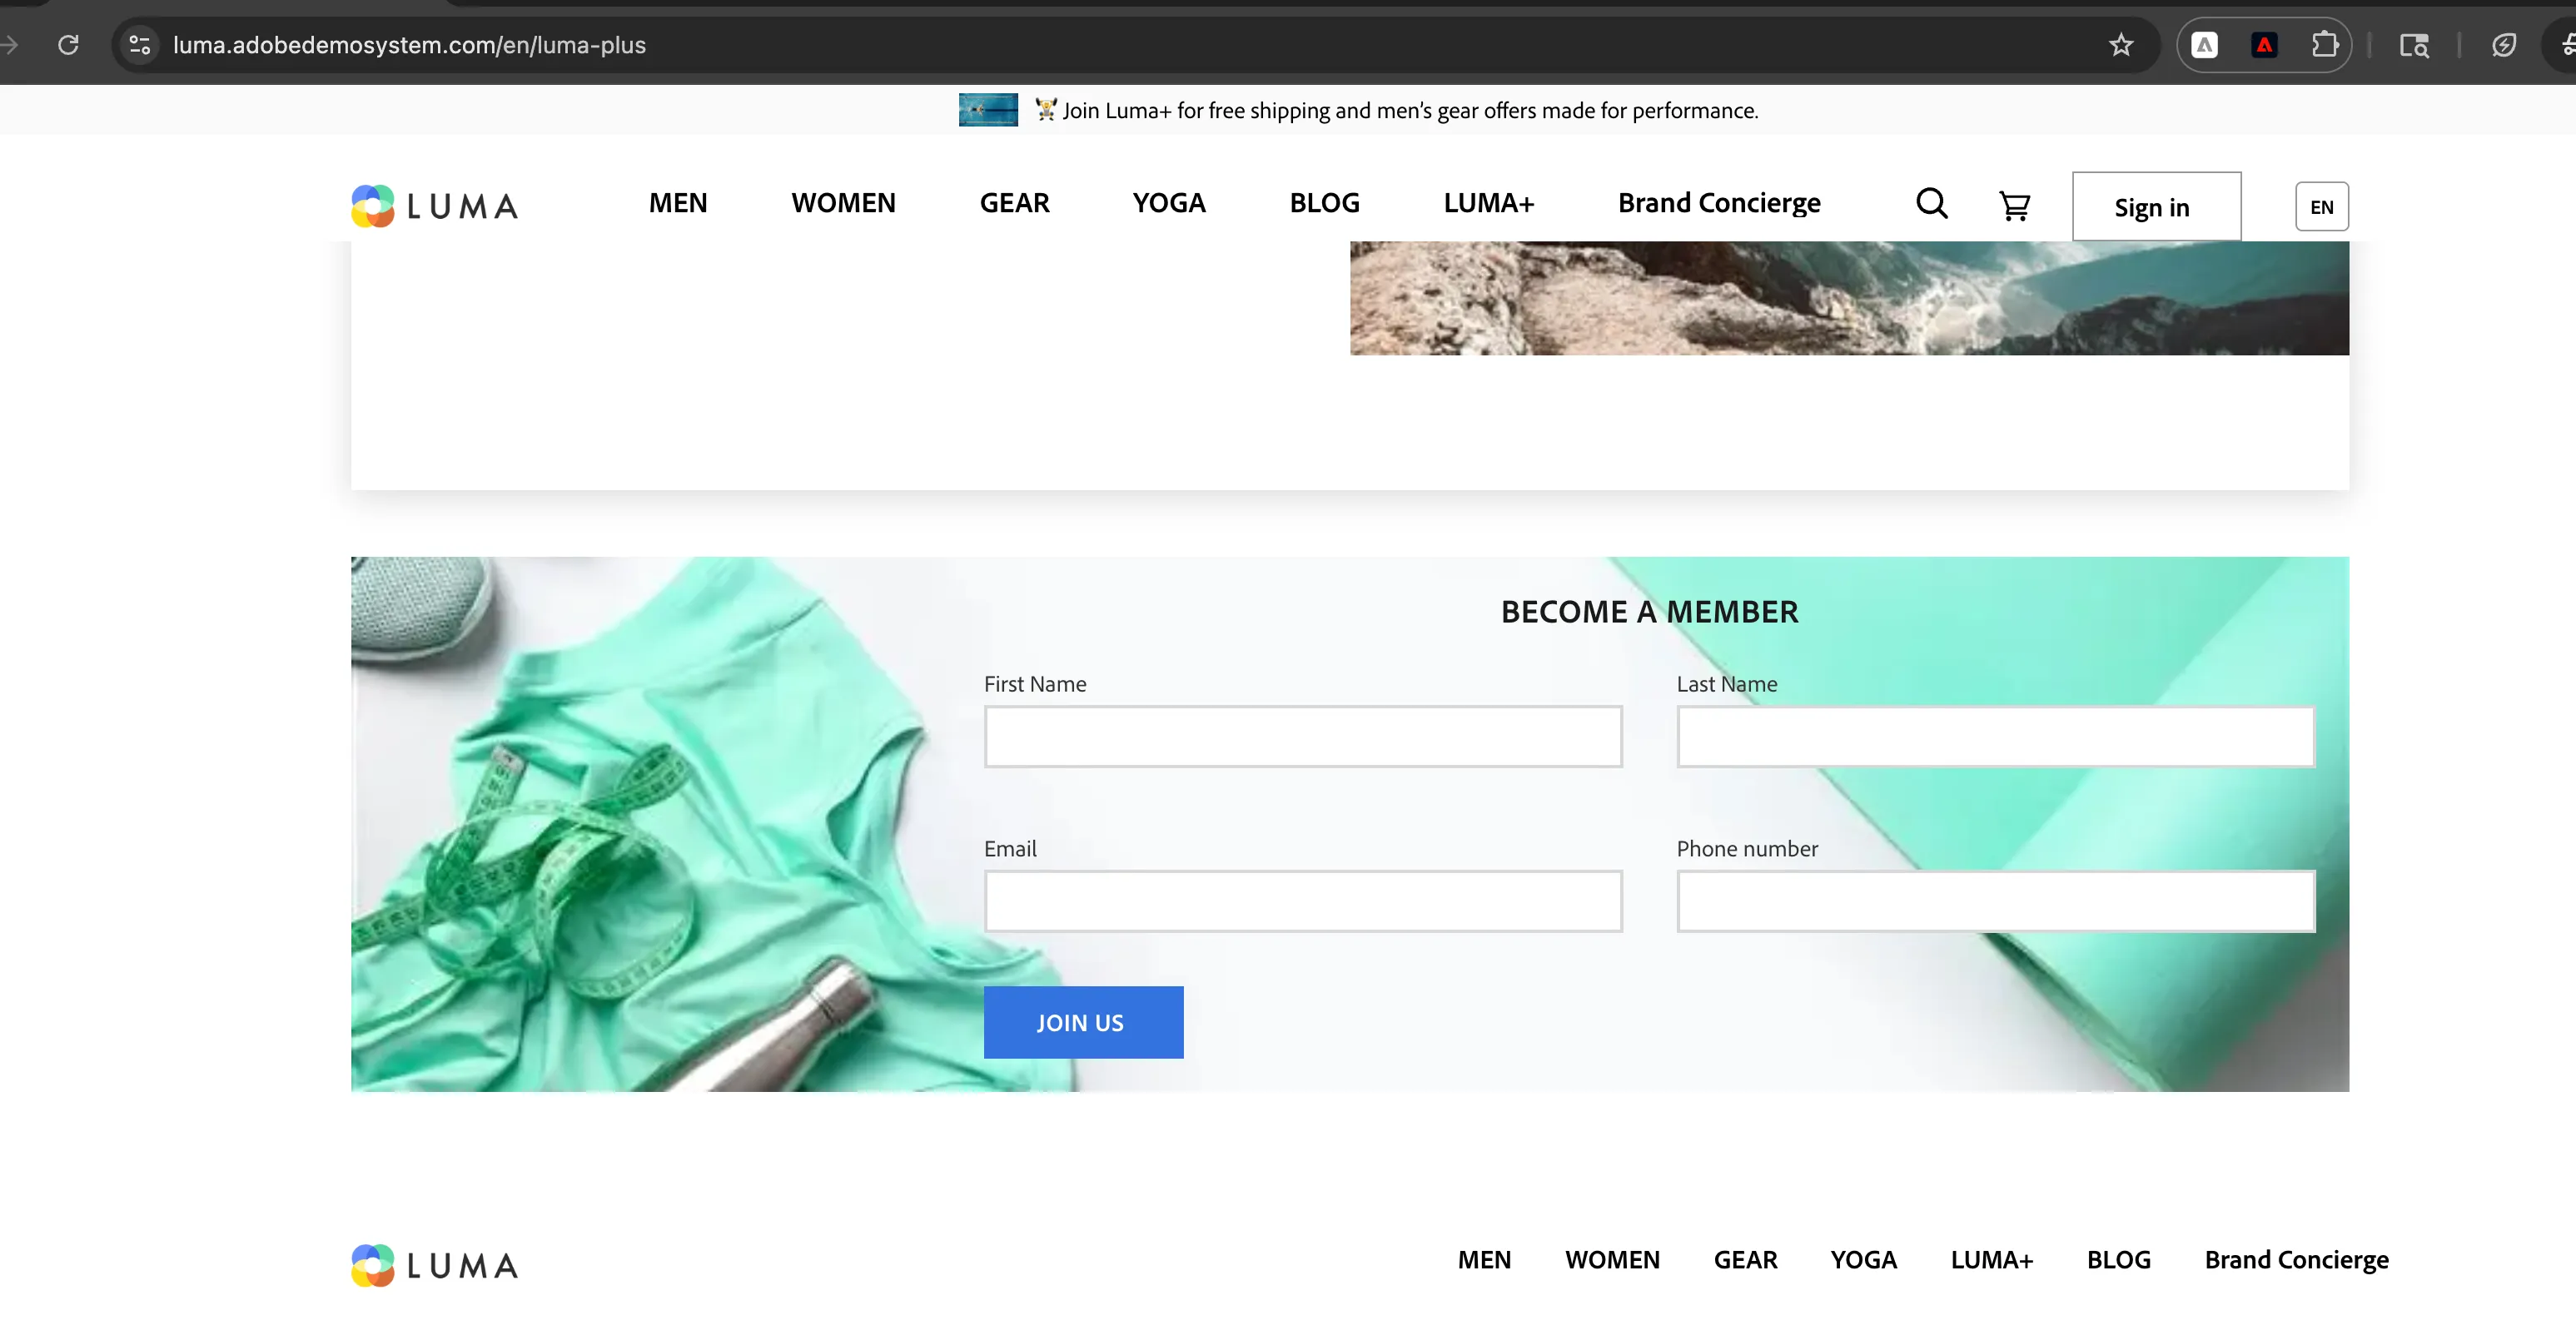Screen dimensions: 2576x1330
Task: Click the browser reload icon
Action: click(x=68, y=45)
